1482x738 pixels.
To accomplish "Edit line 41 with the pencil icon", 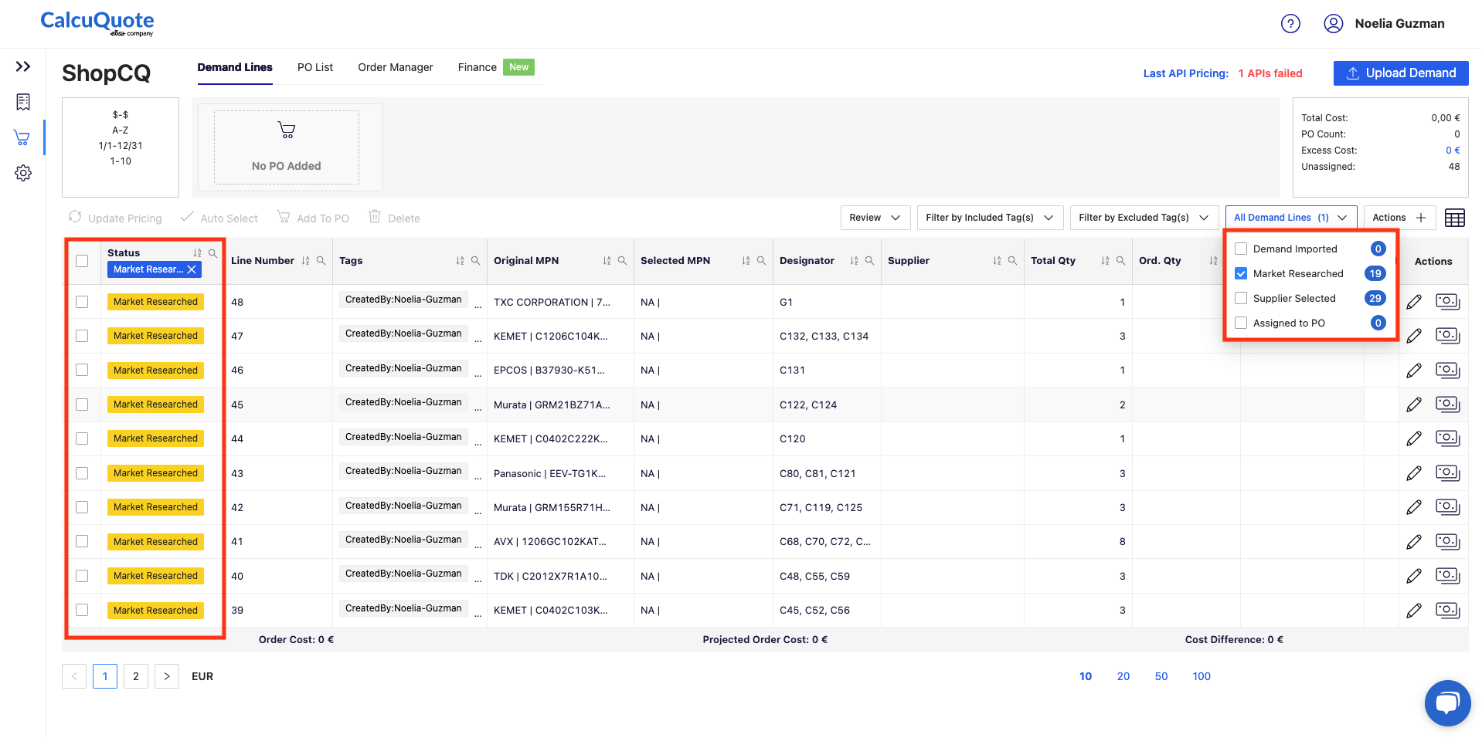I will tap(1414, 541).
